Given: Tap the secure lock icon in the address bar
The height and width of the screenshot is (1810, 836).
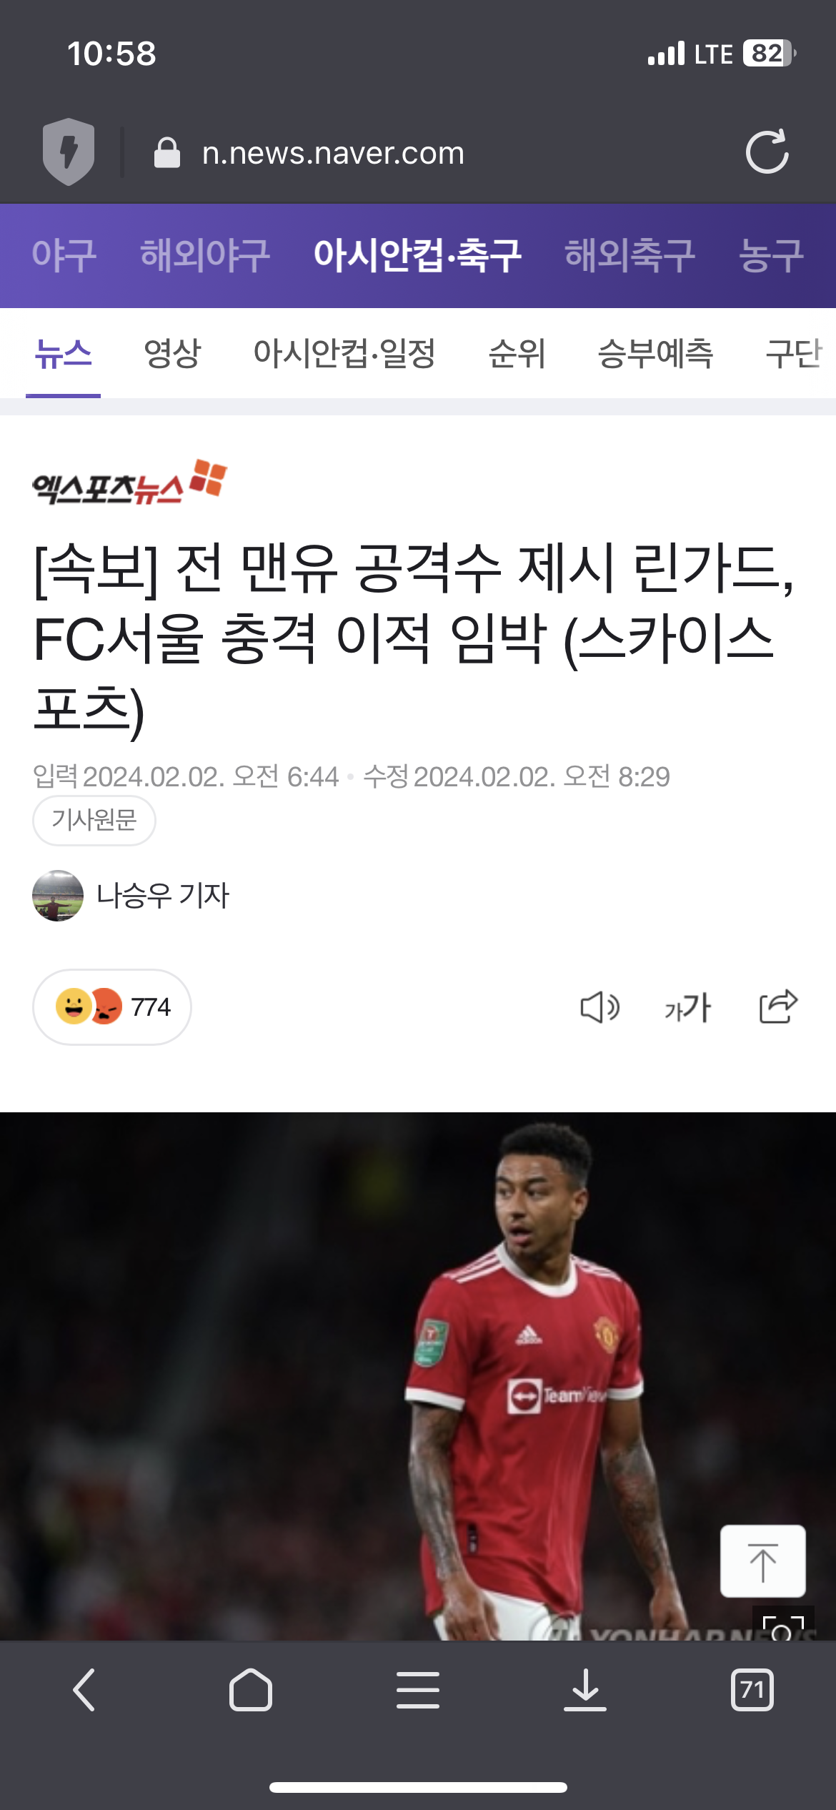Looking at the screenshot, I should (x=167, y=152).
